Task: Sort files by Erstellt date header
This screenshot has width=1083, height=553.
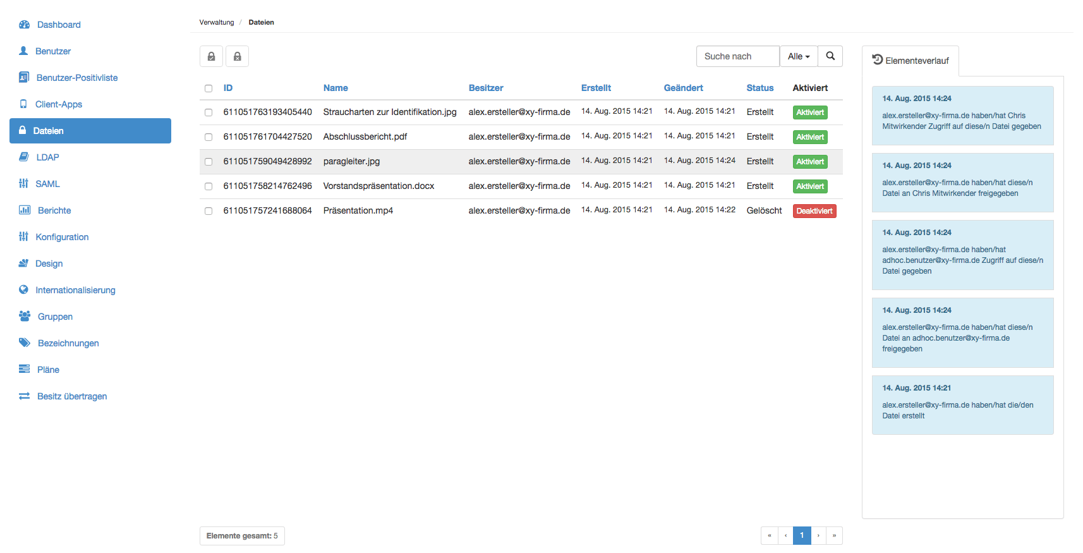Action: pos(596,88)
